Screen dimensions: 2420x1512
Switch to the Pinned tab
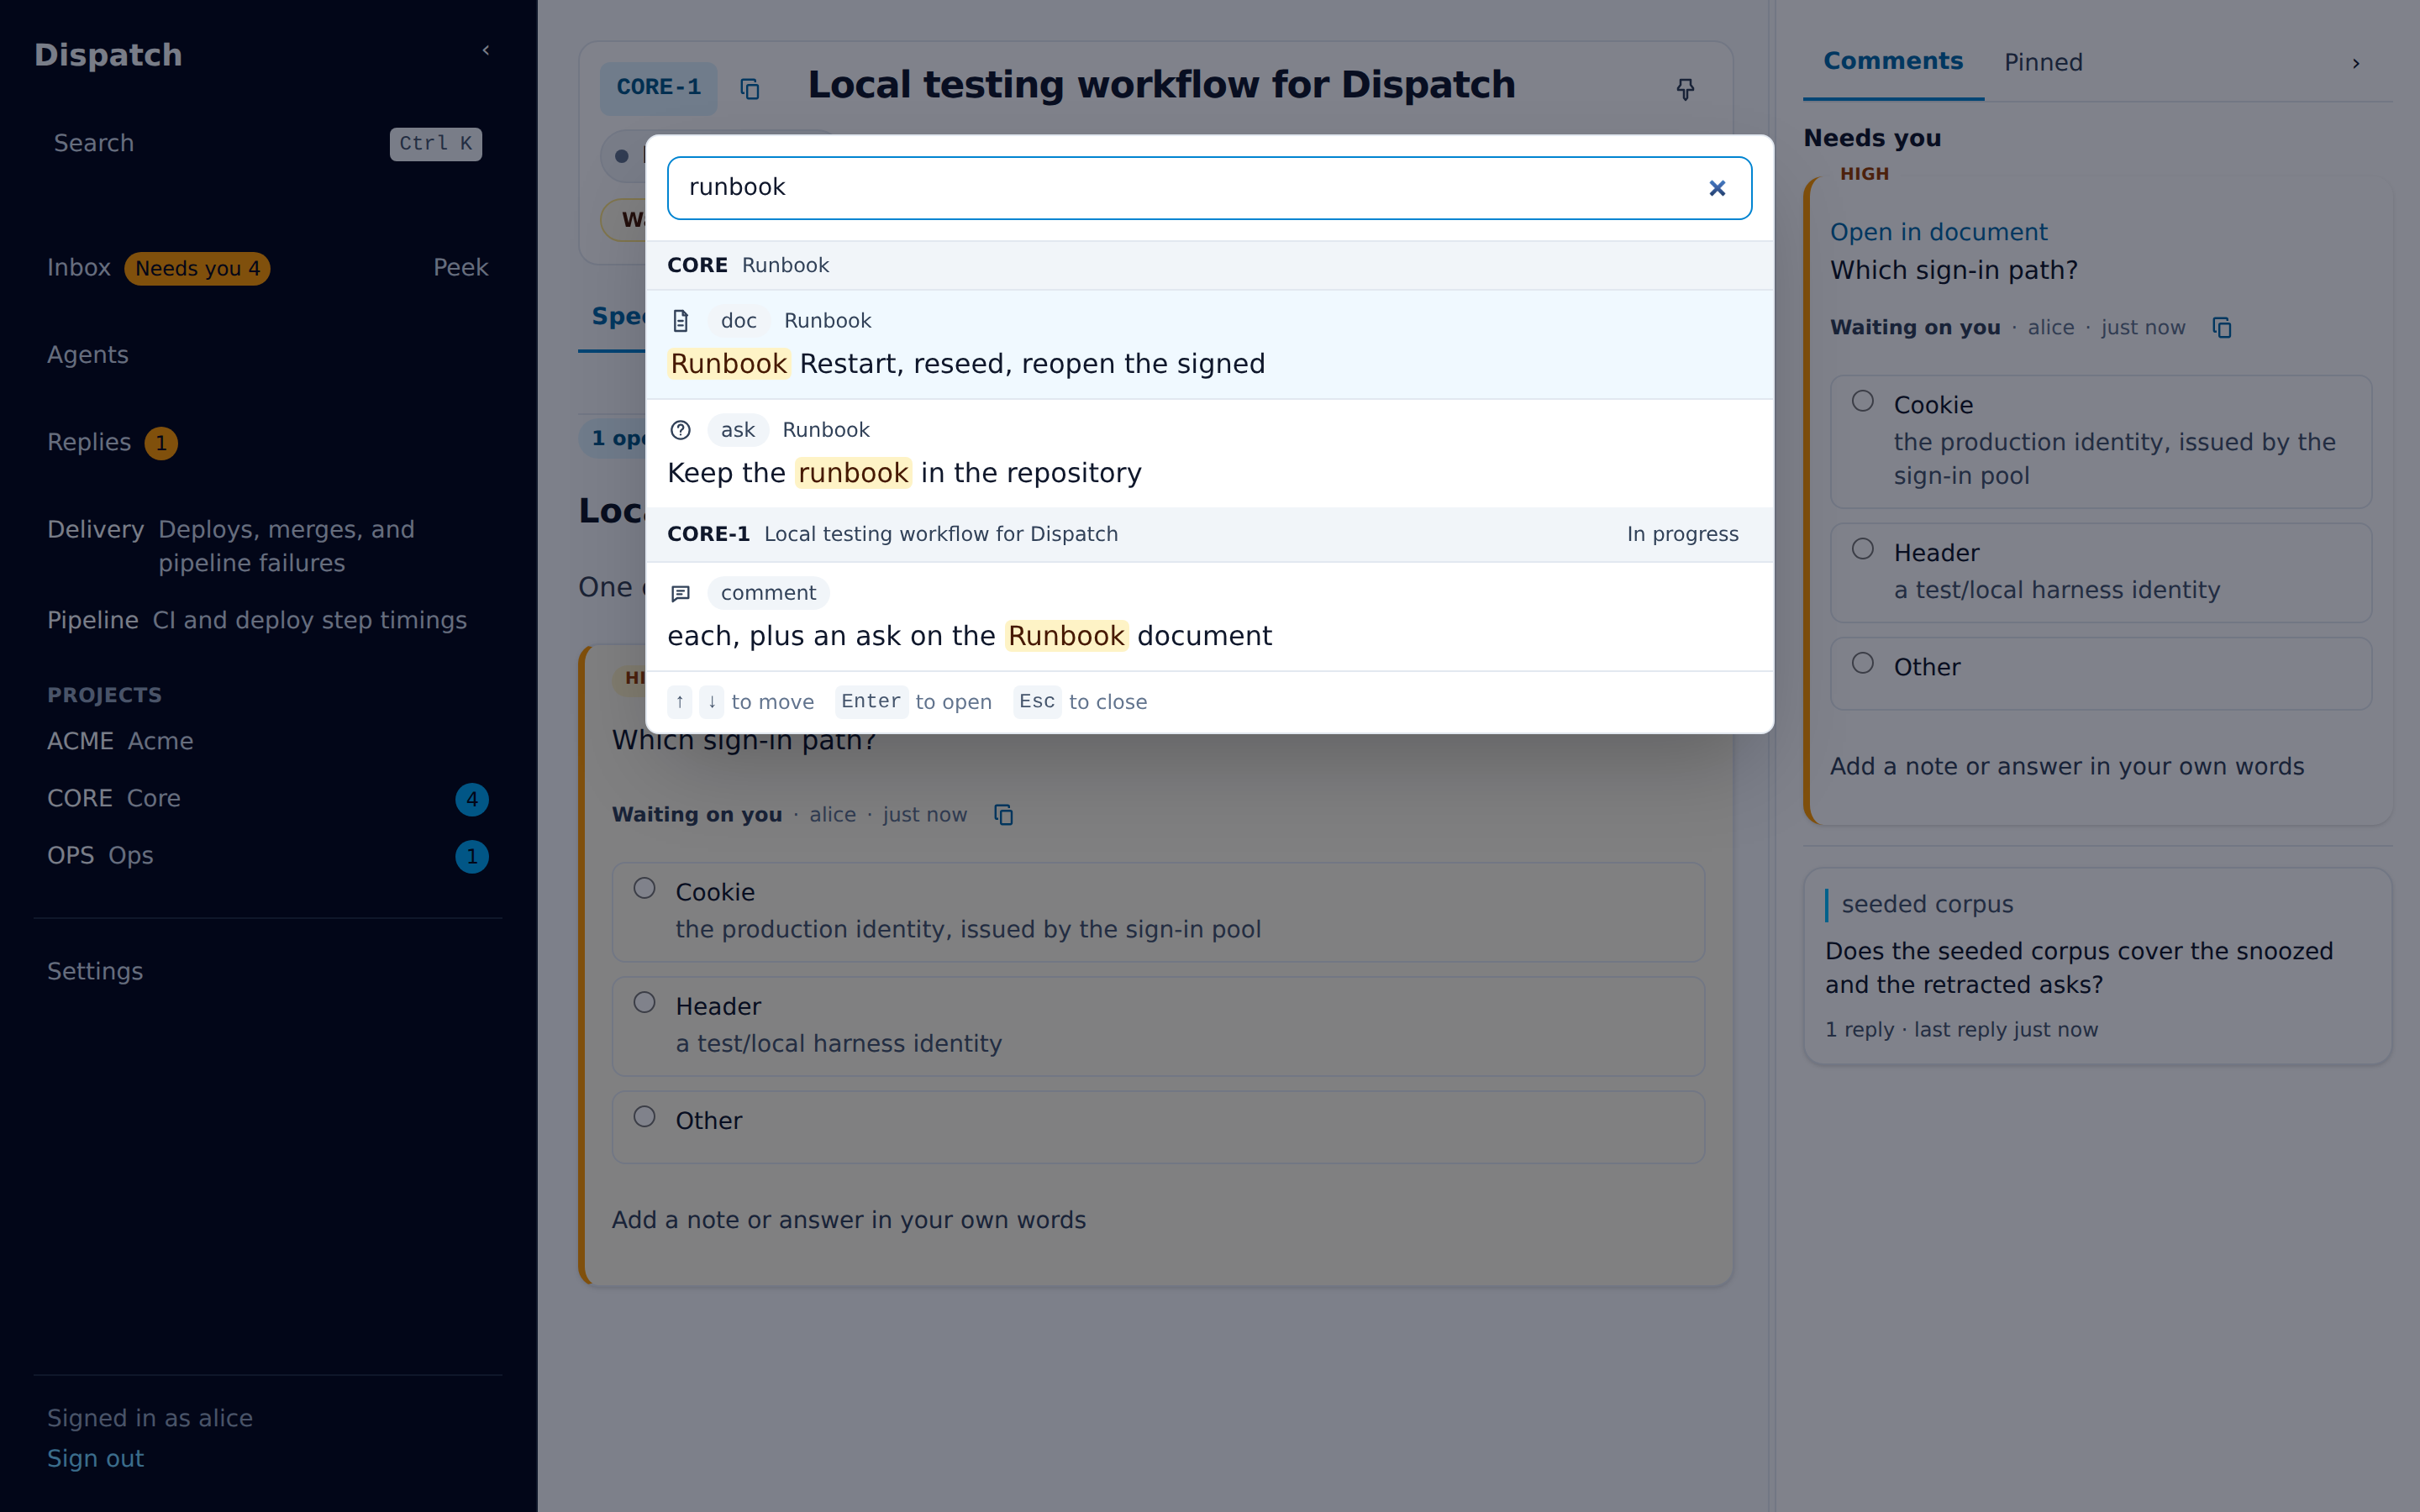point(2043,62)
